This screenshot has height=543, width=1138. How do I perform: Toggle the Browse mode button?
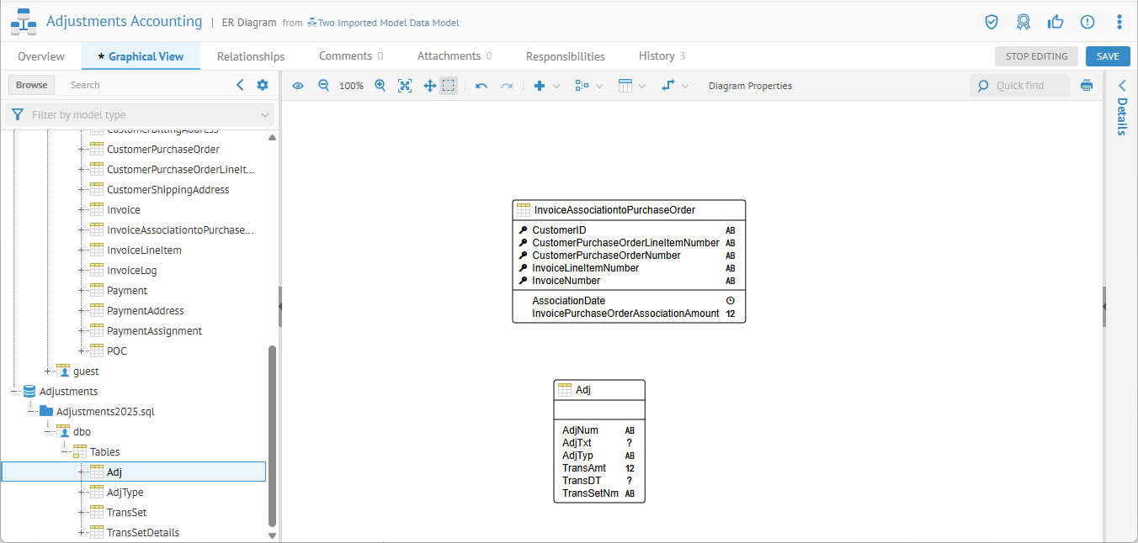pyautogui.click(x=32, y=85)
